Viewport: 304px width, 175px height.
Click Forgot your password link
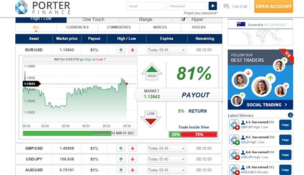click(x=200, y=13)
